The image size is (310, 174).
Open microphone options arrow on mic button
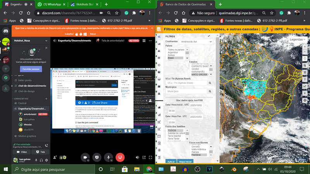pyautogui.click(x=111, y=160)
